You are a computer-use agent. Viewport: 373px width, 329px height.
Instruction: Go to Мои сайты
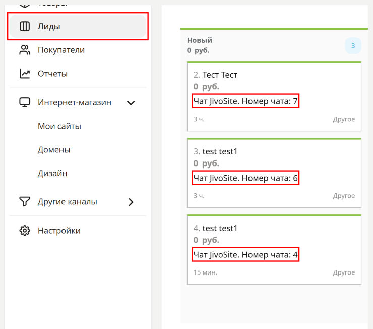tap(59, 126)
